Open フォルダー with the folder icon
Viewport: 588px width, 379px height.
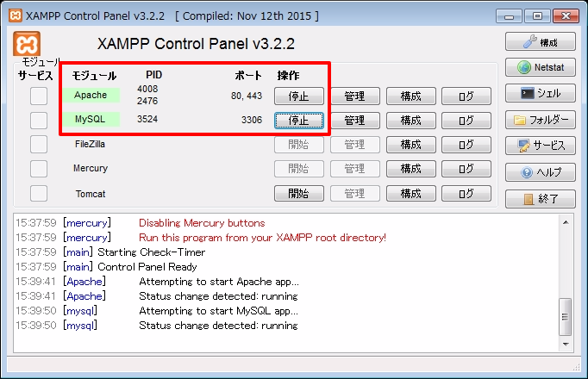click(x=540, y=120)
